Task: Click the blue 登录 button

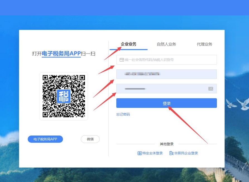Action: [x=166, y=103]
